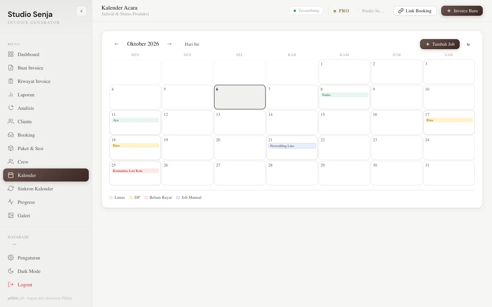Click the Pengaturan gear icon
This screenshot has height=307, width=492.
(x=11, y=258)
